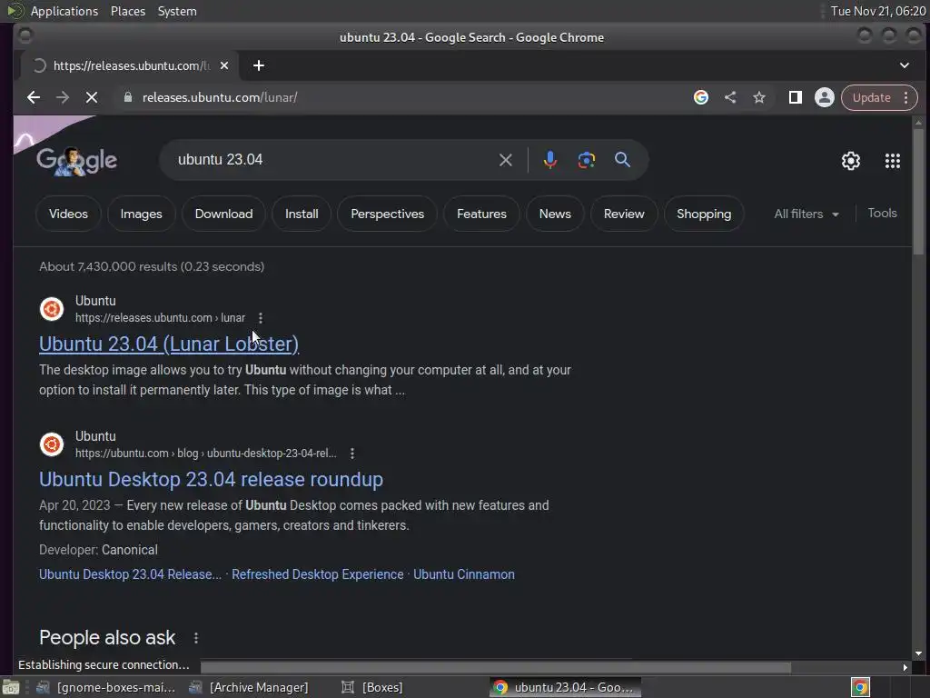The height and width of the screenshot is (698, 930).
Task: Switch to Archive Manager taskbar window
Action: pos(249,687)
